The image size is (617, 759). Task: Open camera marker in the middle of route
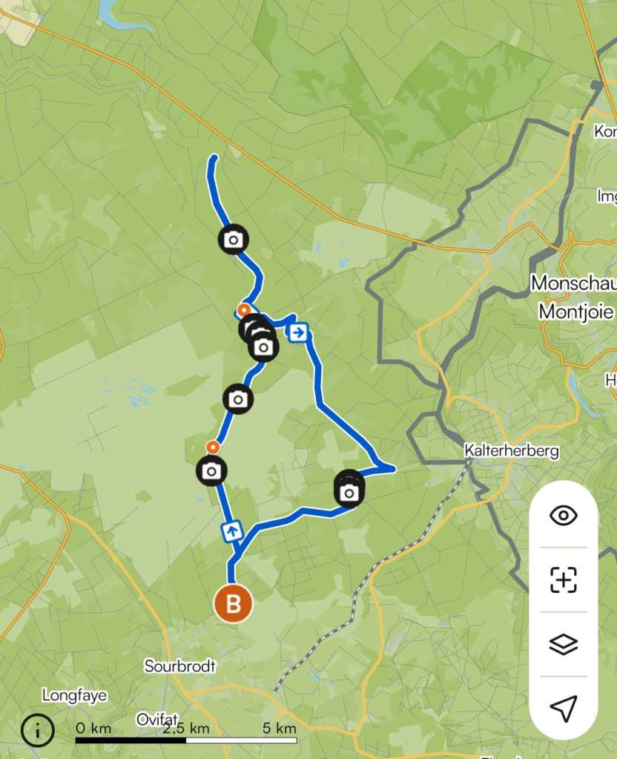(x=237, y=399)
